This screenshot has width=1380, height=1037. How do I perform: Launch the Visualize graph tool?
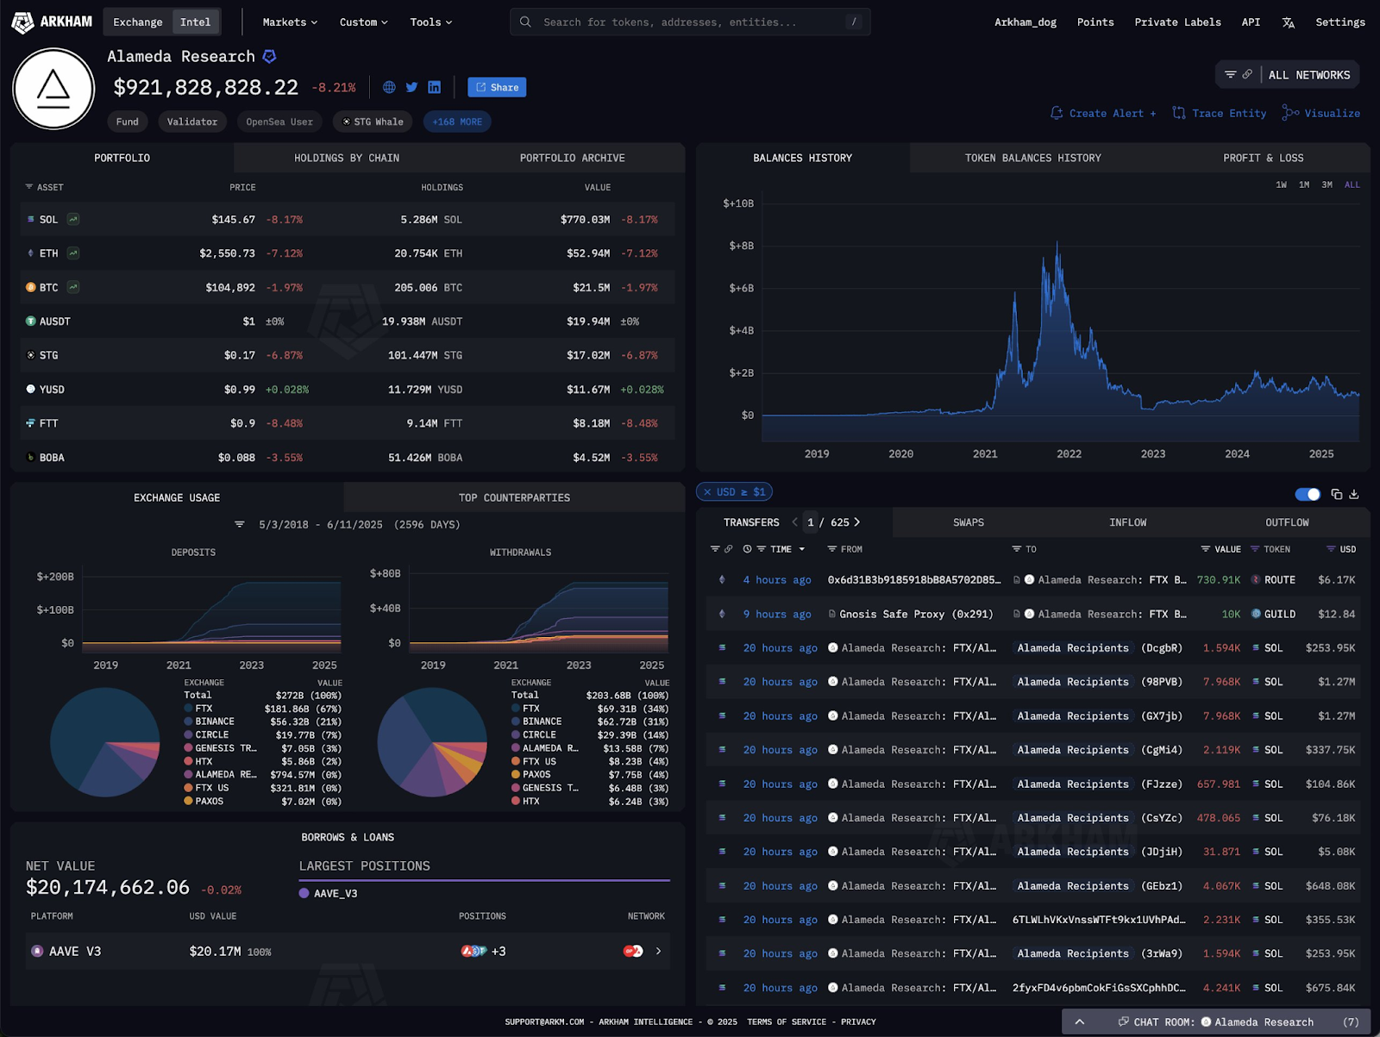[1321, 113]
